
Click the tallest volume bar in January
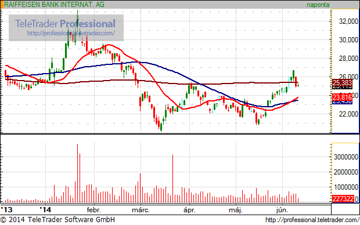pos(77,173)
